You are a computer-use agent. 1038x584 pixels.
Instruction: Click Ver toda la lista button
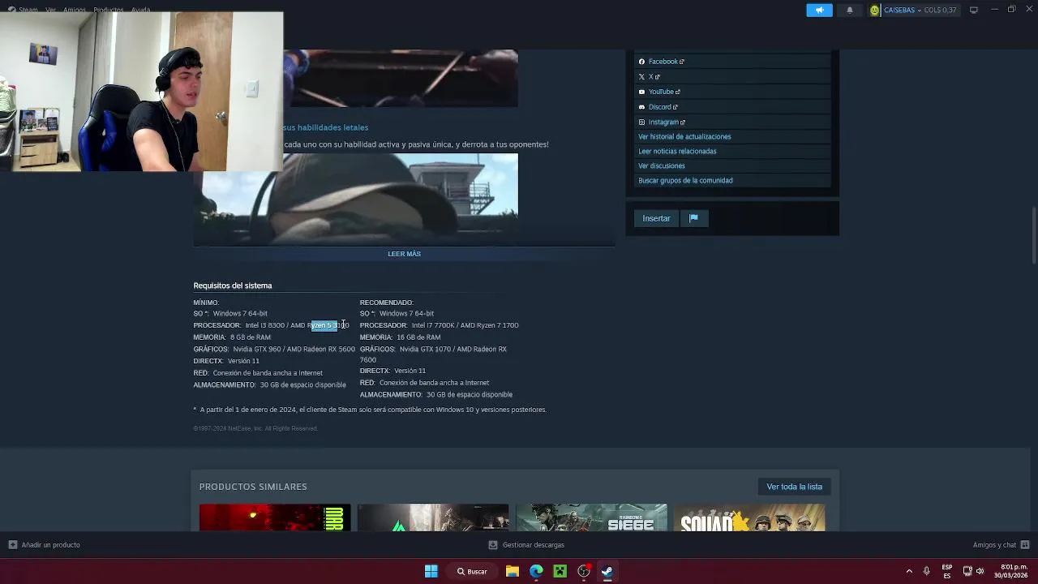click(794, 487)
